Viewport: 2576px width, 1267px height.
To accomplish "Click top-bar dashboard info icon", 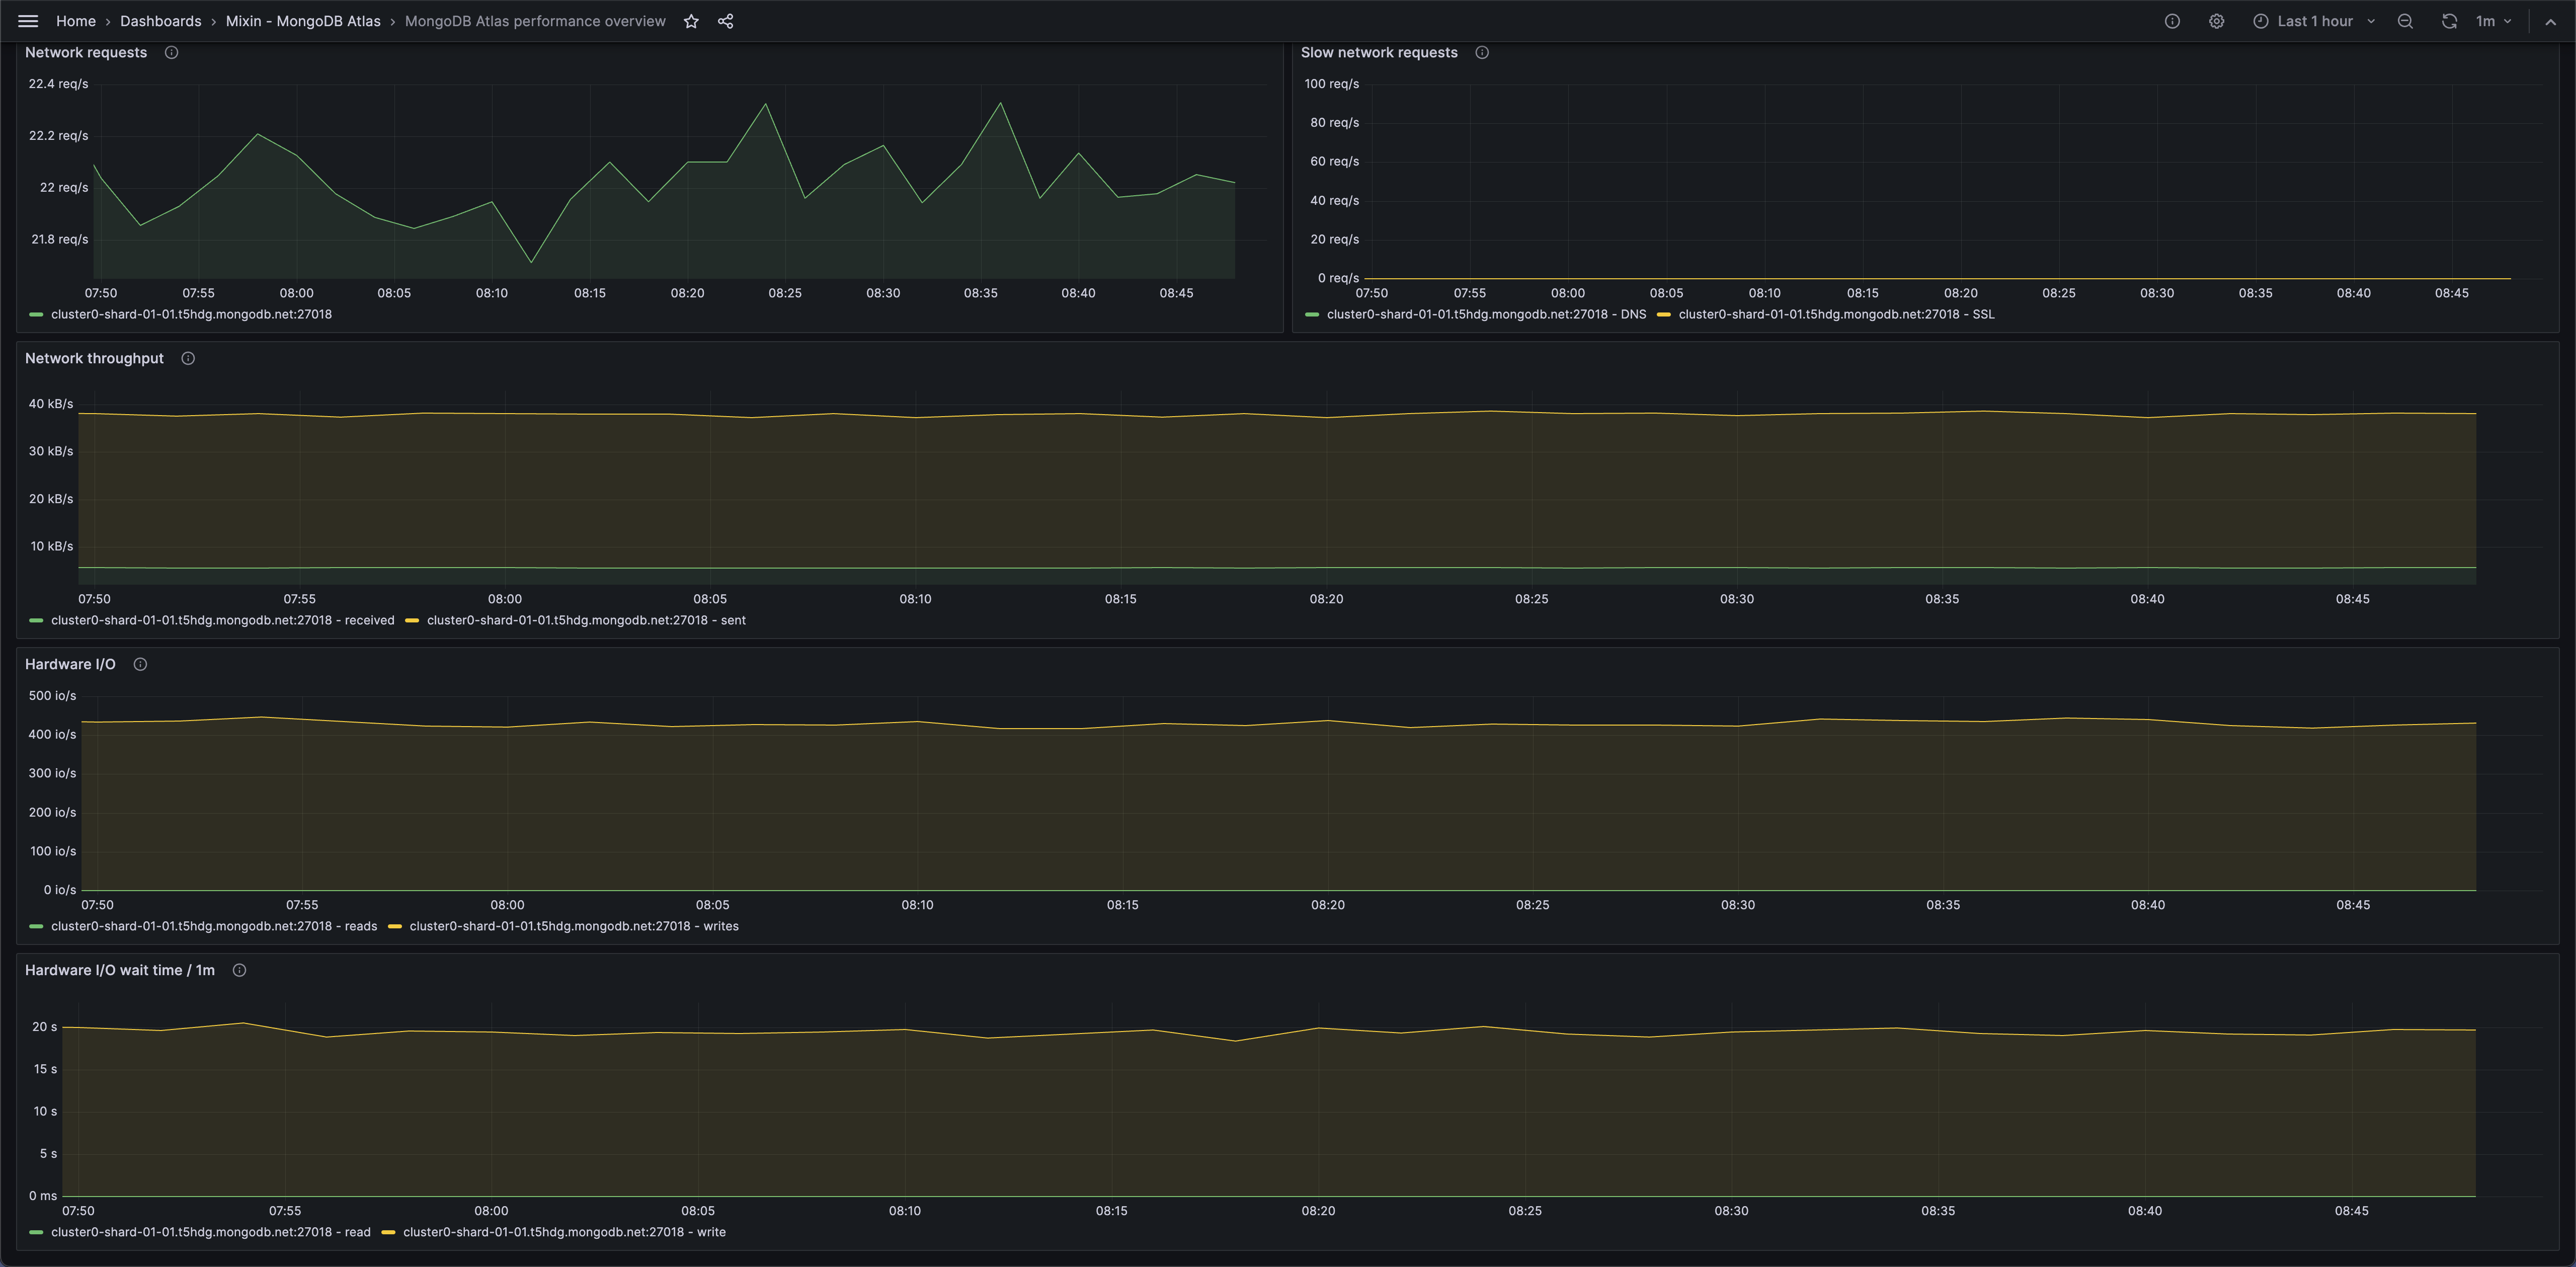I will click(2172, 21).
